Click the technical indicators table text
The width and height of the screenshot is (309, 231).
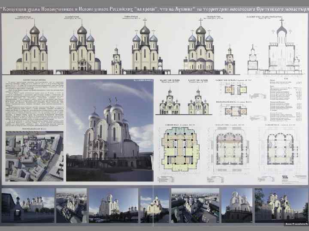(x=285, y=100)
